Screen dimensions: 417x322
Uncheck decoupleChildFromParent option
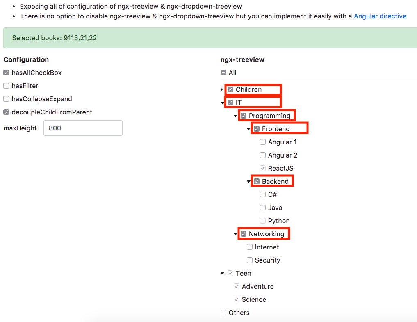6,112
